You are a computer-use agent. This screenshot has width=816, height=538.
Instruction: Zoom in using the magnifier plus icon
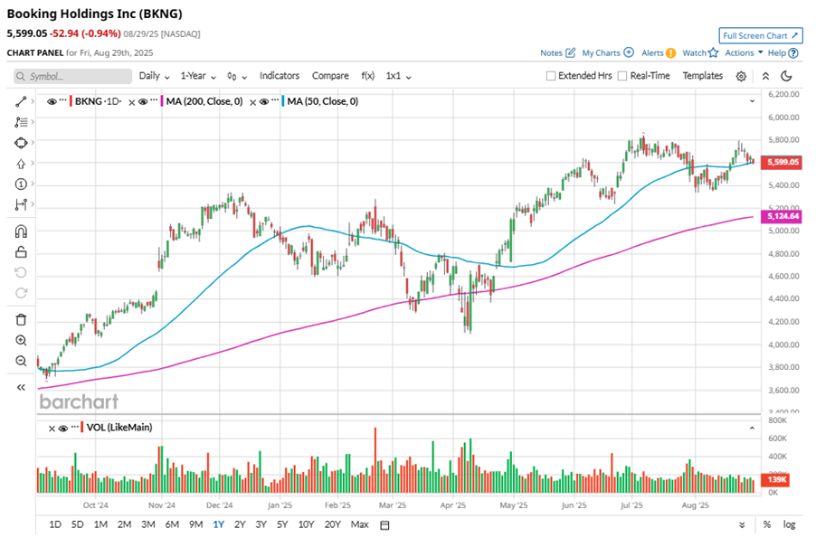pos(21,340)
